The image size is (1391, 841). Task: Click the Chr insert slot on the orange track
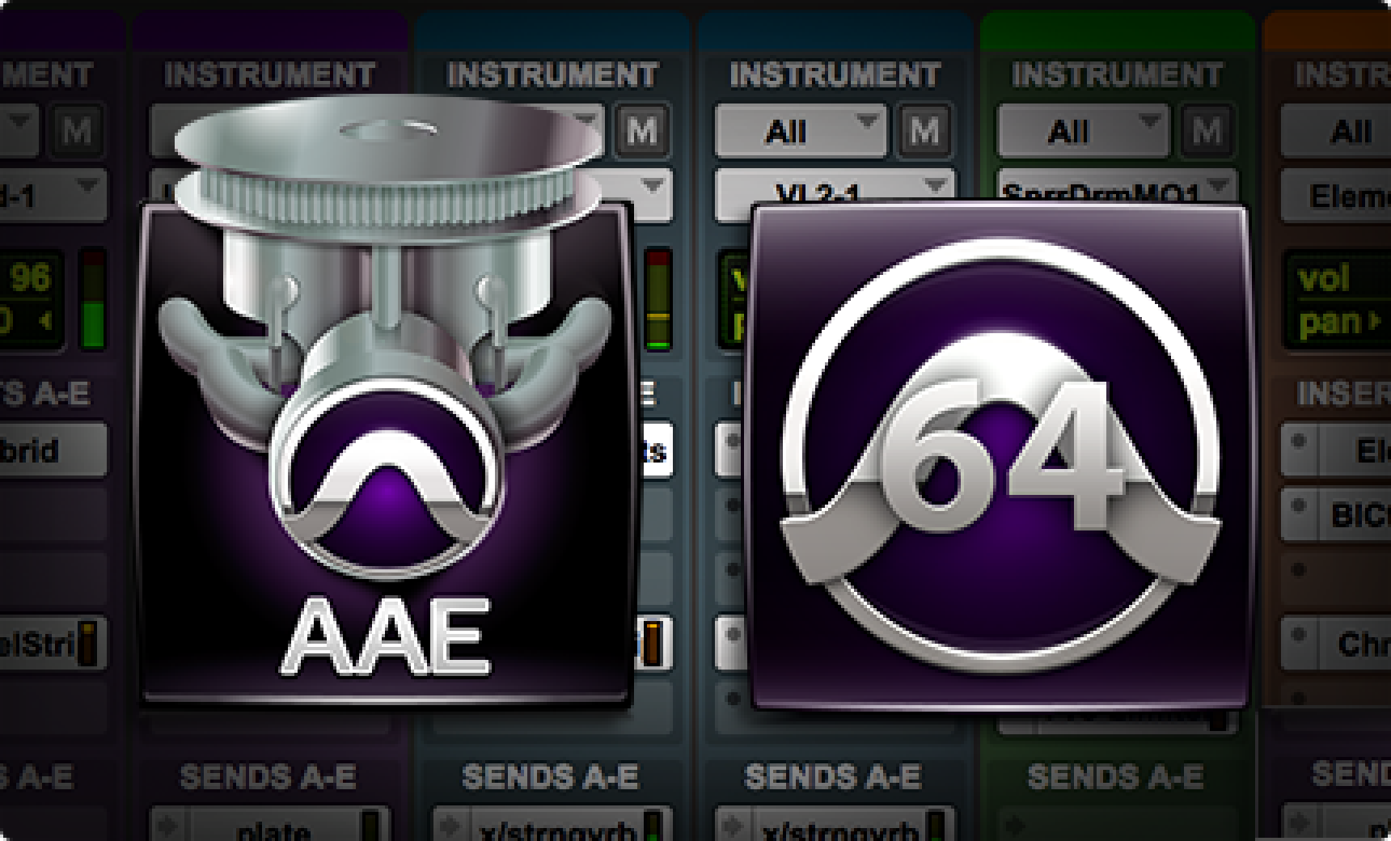pyautogui.click(x=1335, y=643)
